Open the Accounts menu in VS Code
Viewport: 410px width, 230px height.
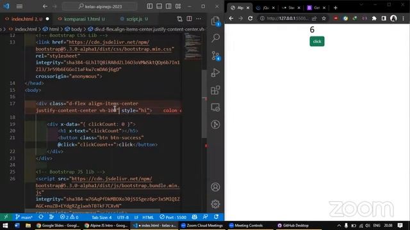[x=215, y=187]
